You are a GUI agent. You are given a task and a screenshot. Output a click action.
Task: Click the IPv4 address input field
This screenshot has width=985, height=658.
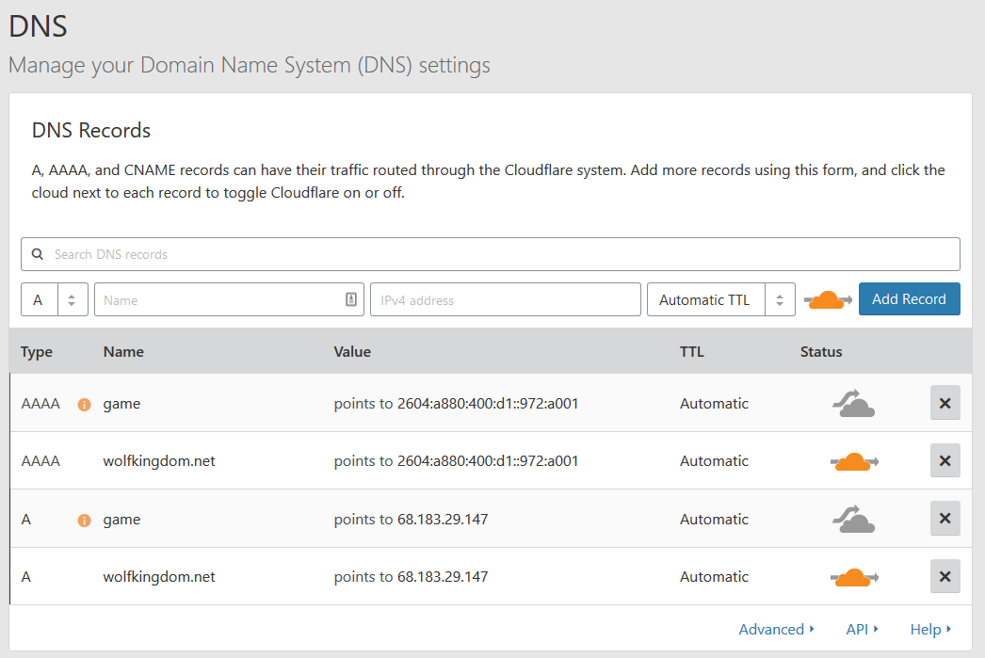(x=505, y=299)
